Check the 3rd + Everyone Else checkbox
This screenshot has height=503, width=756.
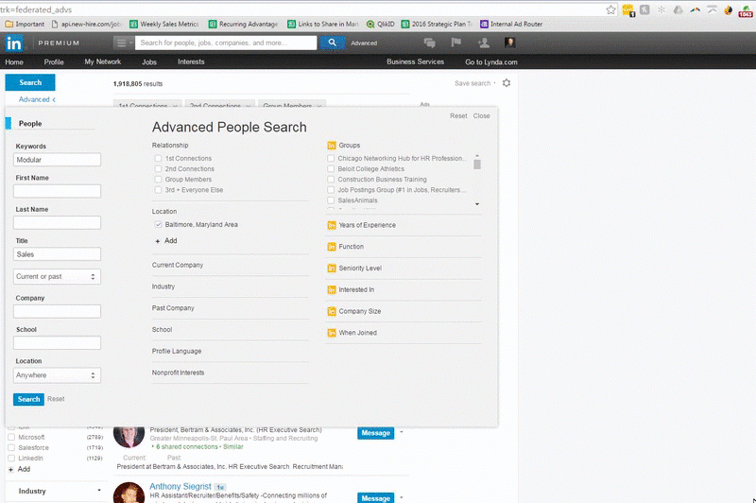pyautogui.click(x=158, y=190)
